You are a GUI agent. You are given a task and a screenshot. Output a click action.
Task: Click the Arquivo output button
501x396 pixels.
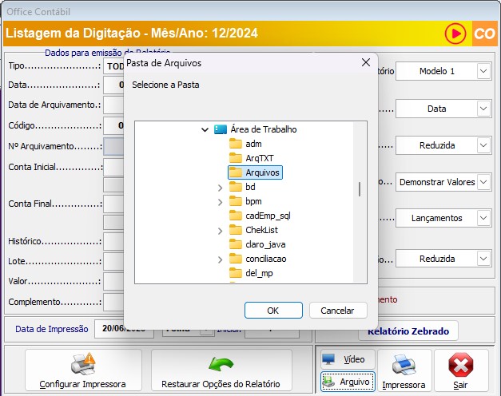click(x=347, y=382)
